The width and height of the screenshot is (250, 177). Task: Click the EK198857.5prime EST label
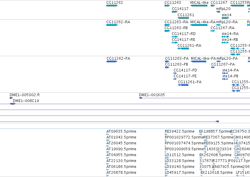tap(215, 131)
